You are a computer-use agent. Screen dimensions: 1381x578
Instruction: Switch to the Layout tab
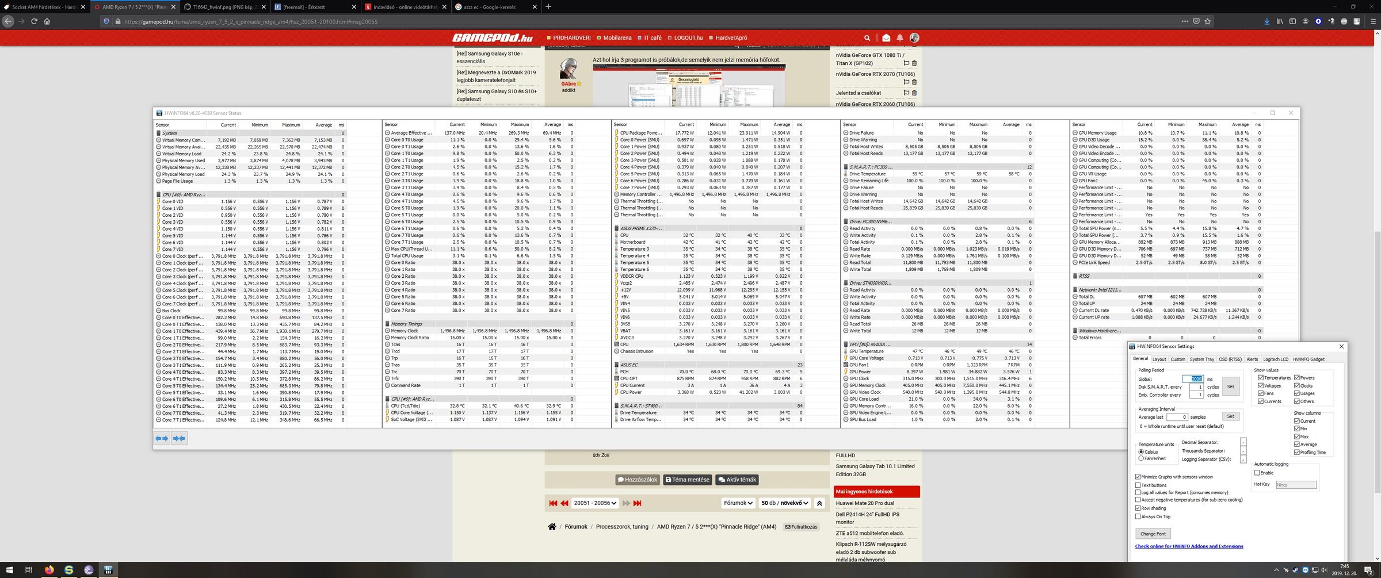(x=1159, y=359)
